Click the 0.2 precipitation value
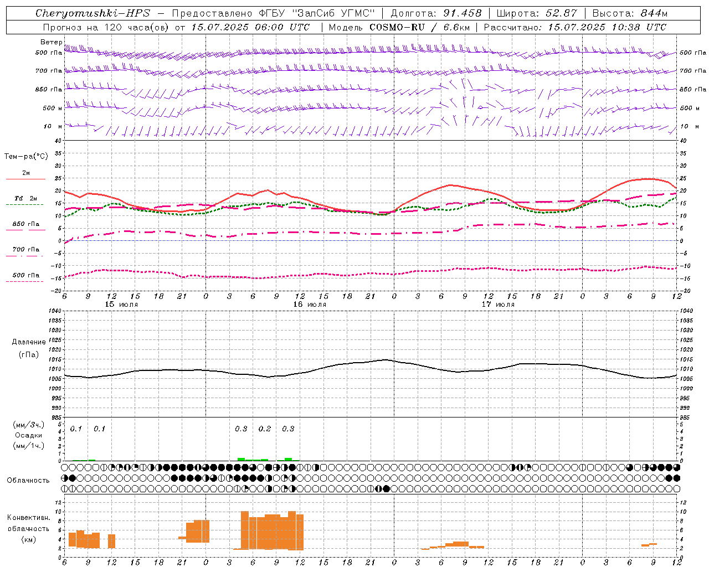This screenshot has height=567, width=709. (265, 429)
